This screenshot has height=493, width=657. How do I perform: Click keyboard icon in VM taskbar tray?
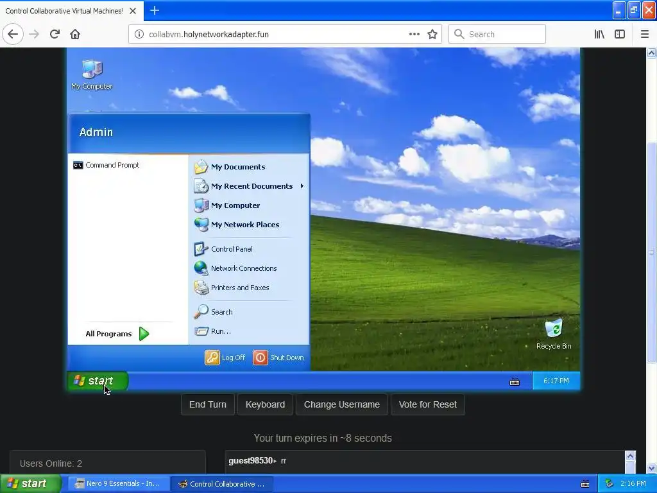[x=515, y=381]
